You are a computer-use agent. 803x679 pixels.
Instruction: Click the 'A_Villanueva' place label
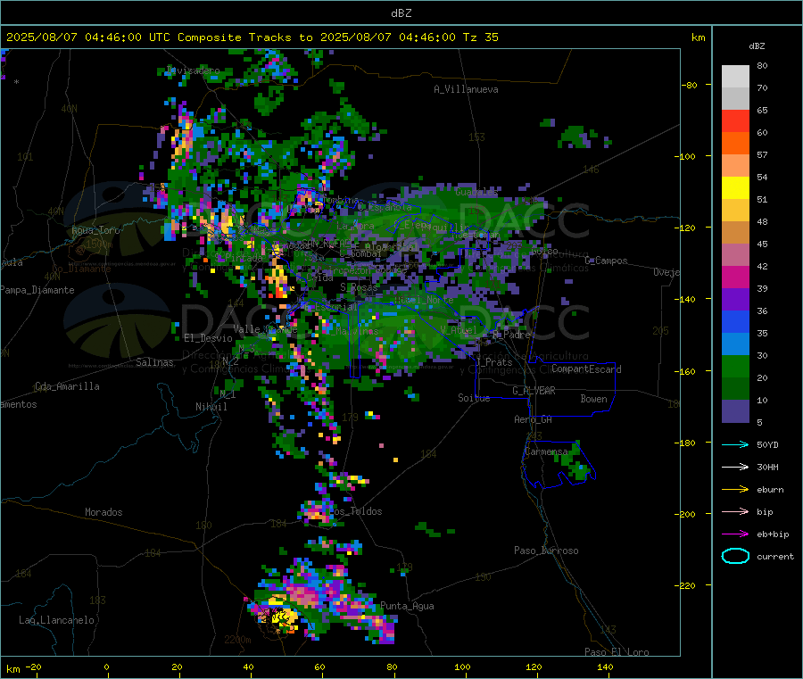coord(466,89)
